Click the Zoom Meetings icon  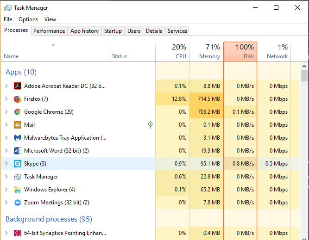[x=18, y=203]
